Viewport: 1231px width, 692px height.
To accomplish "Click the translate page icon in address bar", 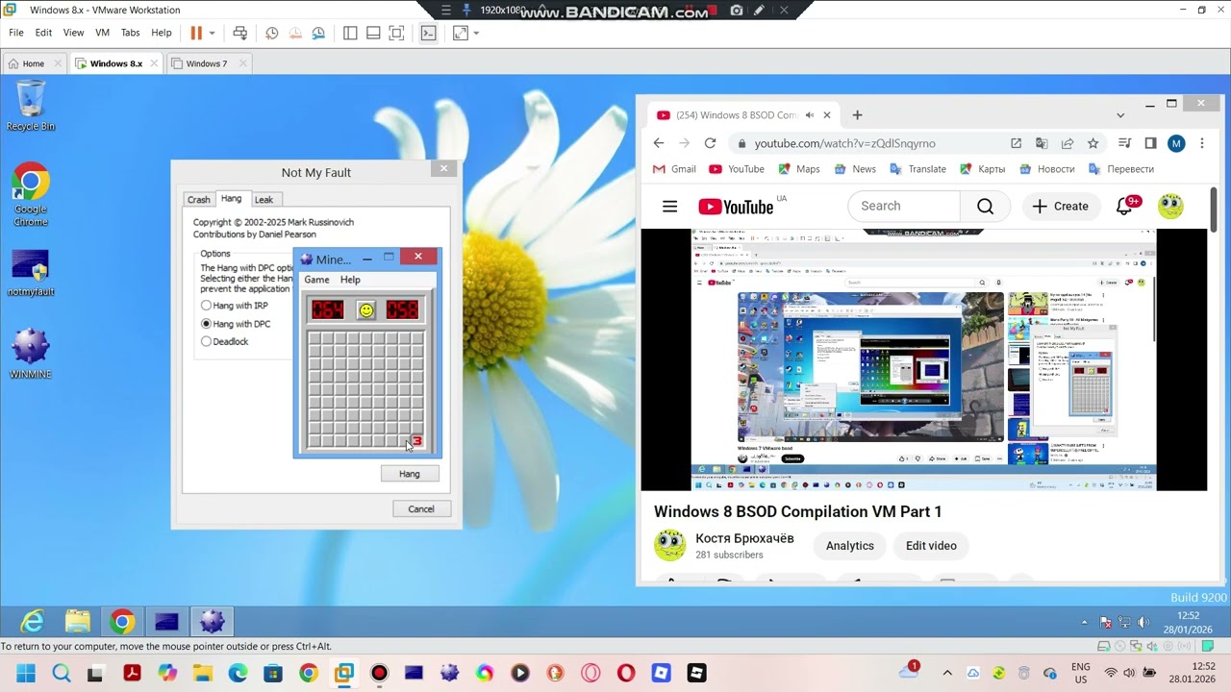I will pos(1042,143).
